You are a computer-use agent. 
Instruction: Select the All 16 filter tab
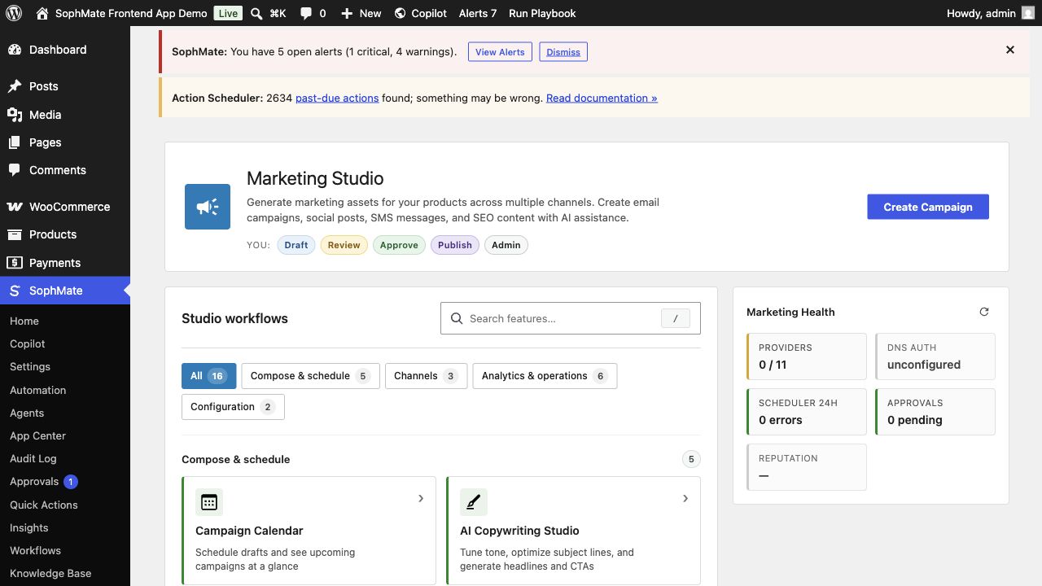pyautogui.click(x=208, y=376)
